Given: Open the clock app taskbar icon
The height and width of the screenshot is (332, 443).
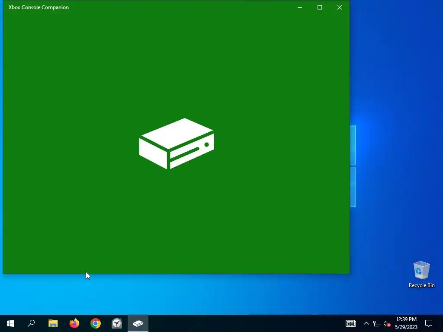Looking at the screenshot, I should pyautogui.click(x=117, y=323).
